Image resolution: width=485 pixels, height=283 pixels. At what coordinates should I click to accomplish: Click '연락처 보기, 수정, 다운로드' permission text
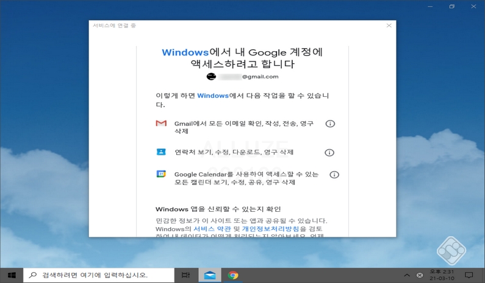tap(234, 152)
